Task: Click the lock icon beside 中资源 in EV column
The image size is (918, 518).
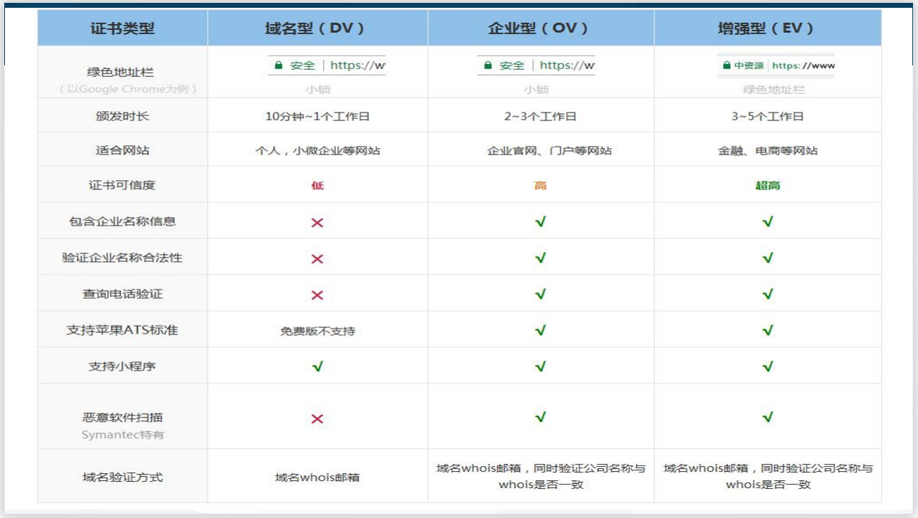Action: point(727,65)
